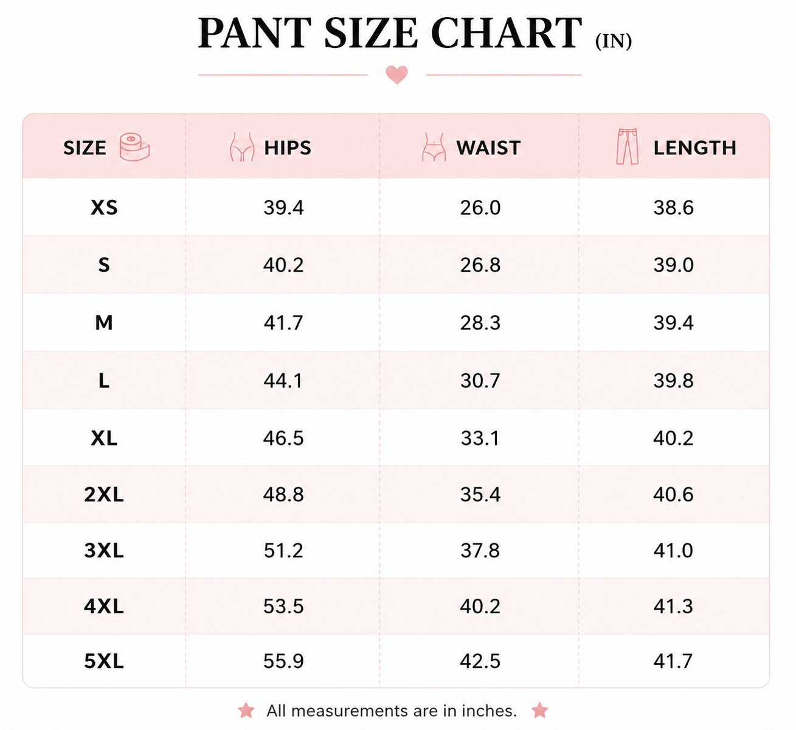Click the star right of the measurements note
The image size is (796, 730).
539,710
